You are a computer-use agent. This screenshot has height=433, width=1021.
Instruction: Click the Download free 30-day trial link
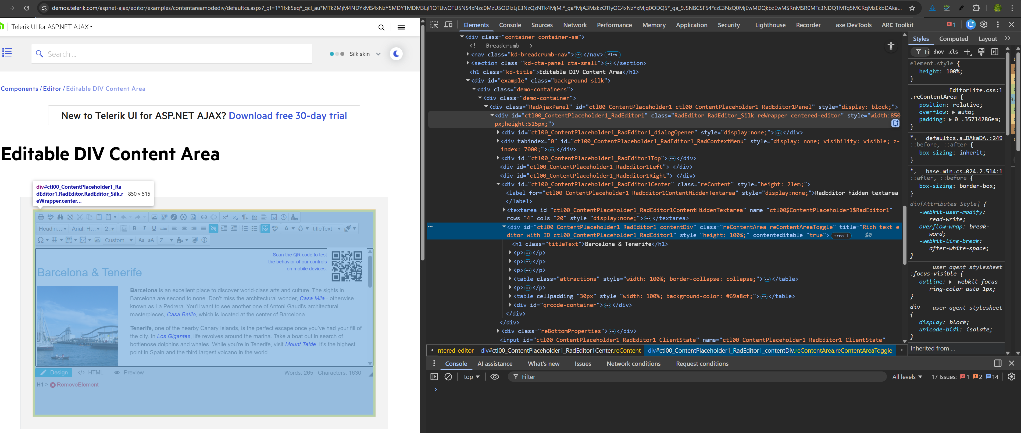pyautogui.click(x=287, y=116)
